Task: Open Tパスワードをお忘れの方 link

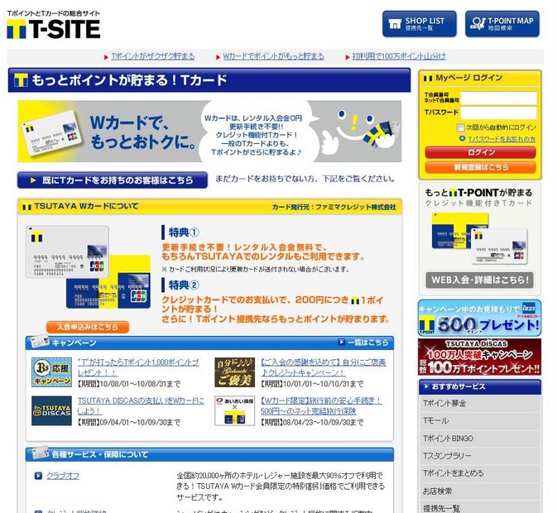Action: tap(502, 139)
